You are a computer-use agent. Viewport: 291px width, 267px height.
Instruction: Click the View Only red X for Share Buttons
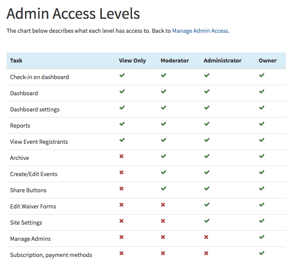(x=121, y=188)
